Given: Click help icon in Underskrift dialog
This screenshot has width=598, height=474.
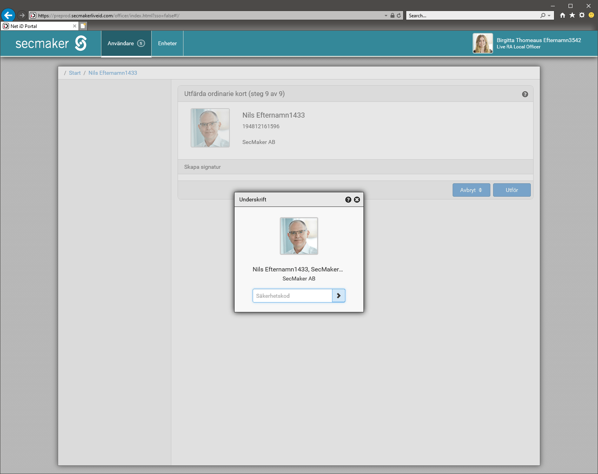Looking at the screenshot, I should point(348,199).
